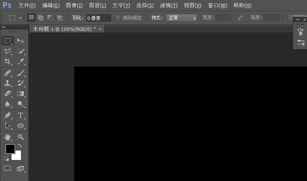This screenshot has height=181, width=307.
Task: Choose the Spot Healing Brush tool
Action: (x=8, y=73)
